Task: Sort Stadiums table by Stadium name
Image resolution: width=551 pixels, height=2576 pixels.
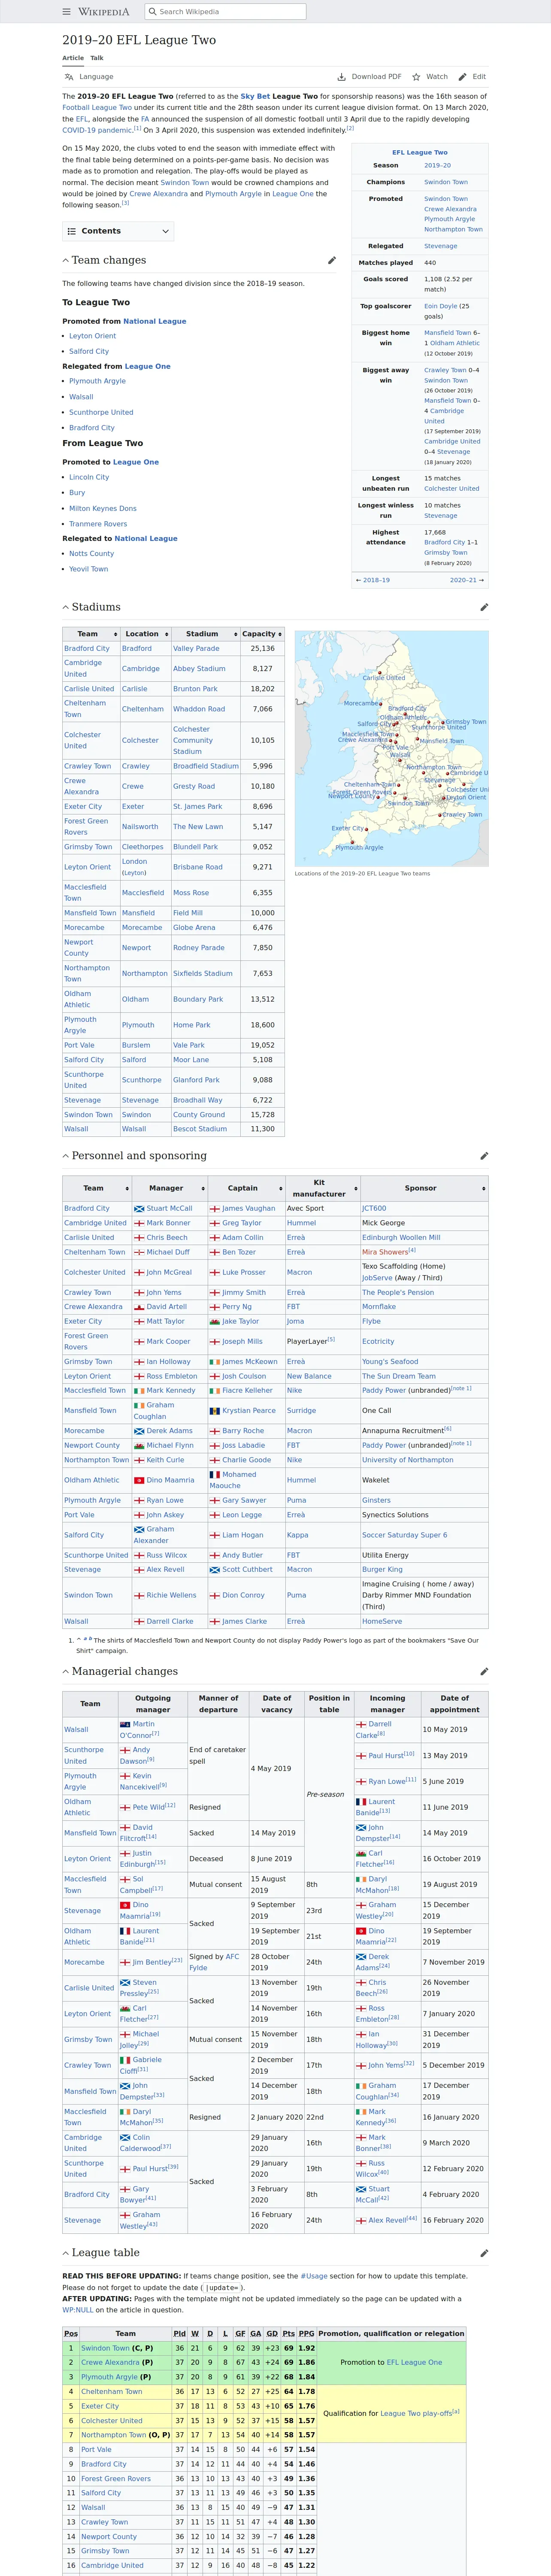Action: [205, 634]
